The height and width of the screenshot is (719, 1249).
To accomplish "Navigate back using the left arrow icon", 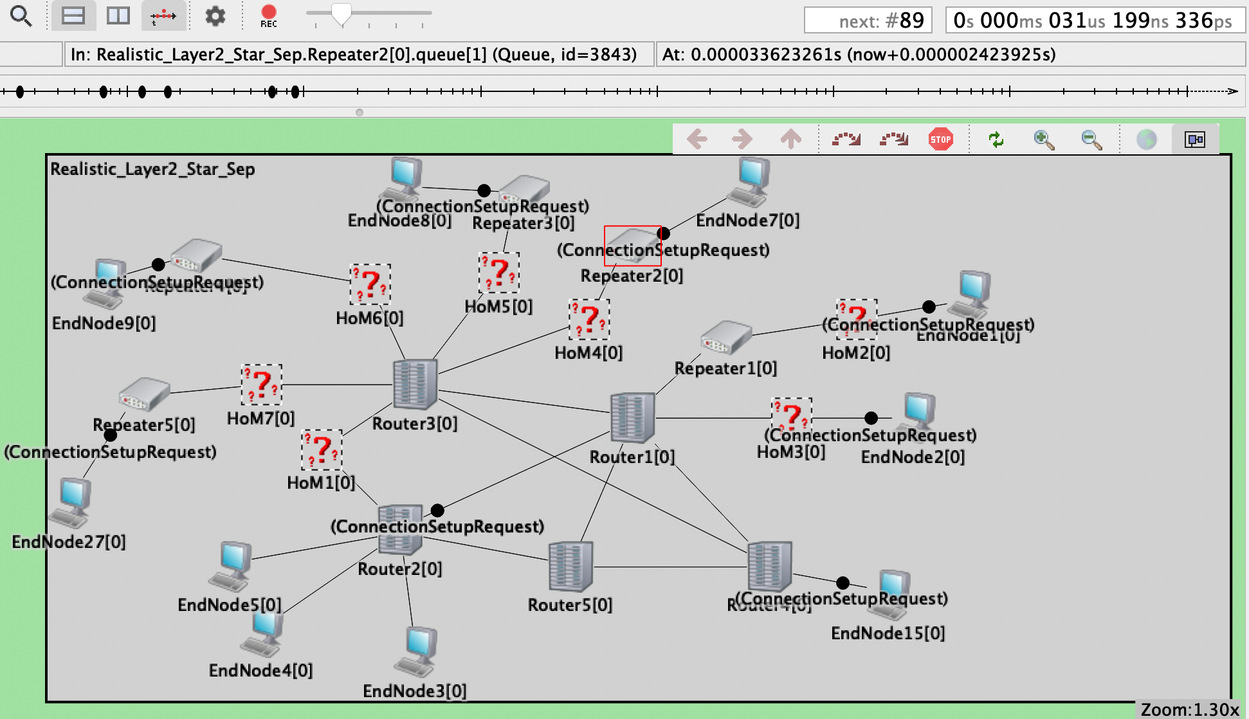I will click(x=698, y=139).
